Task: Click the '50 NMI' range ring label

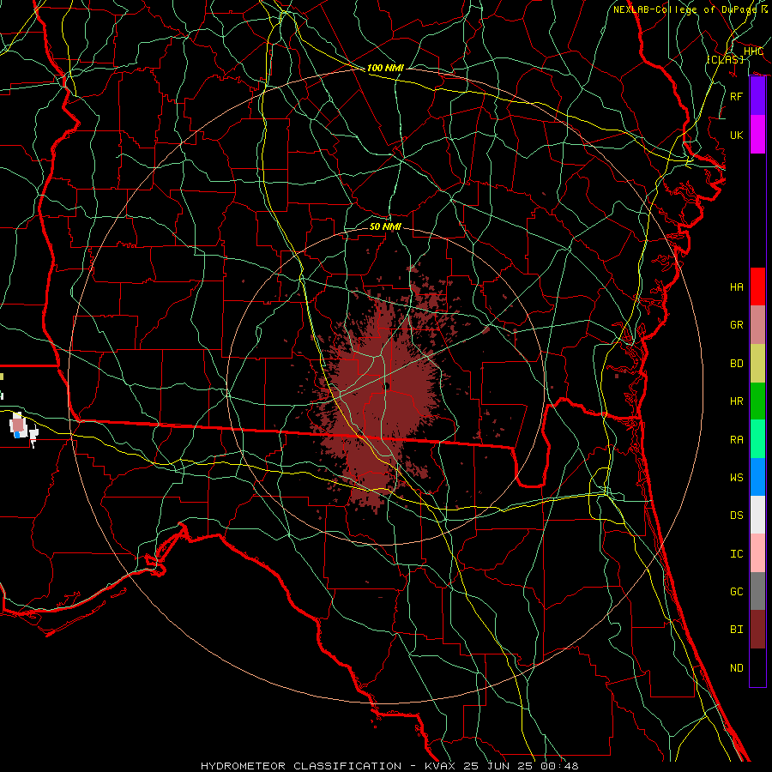Action: click(x=385, y=226)
